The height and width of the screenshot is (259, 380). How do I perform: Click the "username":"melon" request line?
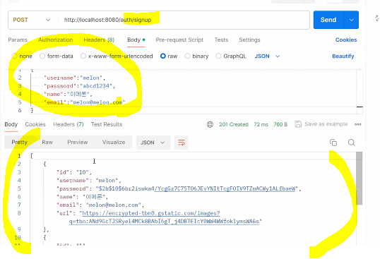75,78
